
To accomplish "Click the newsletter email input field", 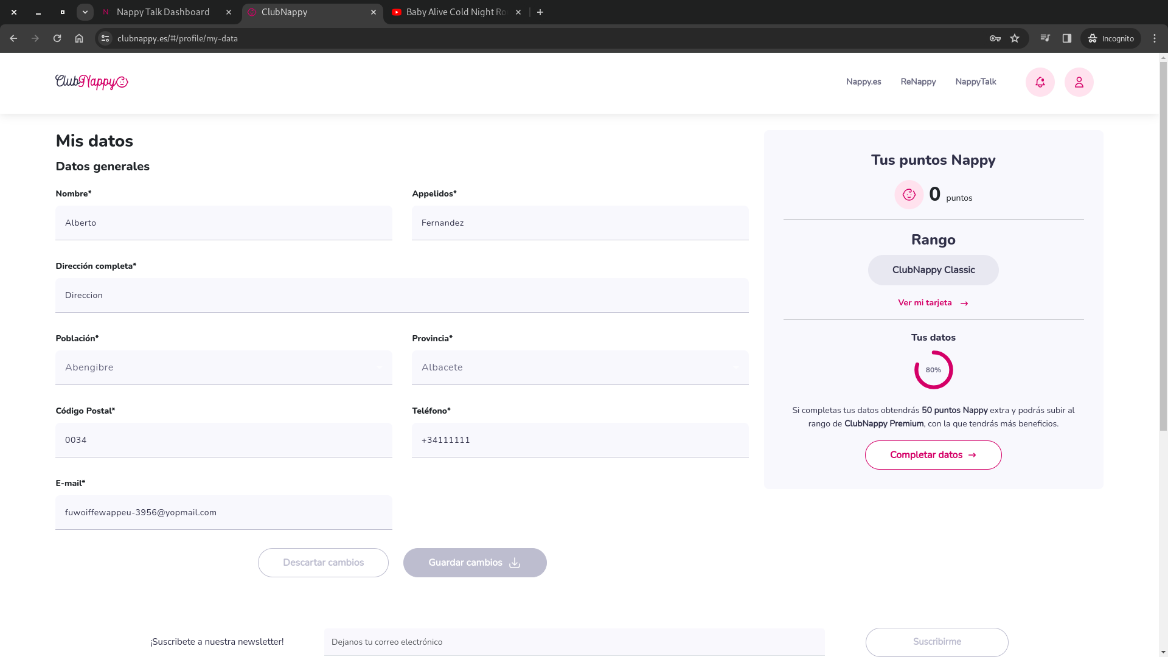I will point(574,642).
